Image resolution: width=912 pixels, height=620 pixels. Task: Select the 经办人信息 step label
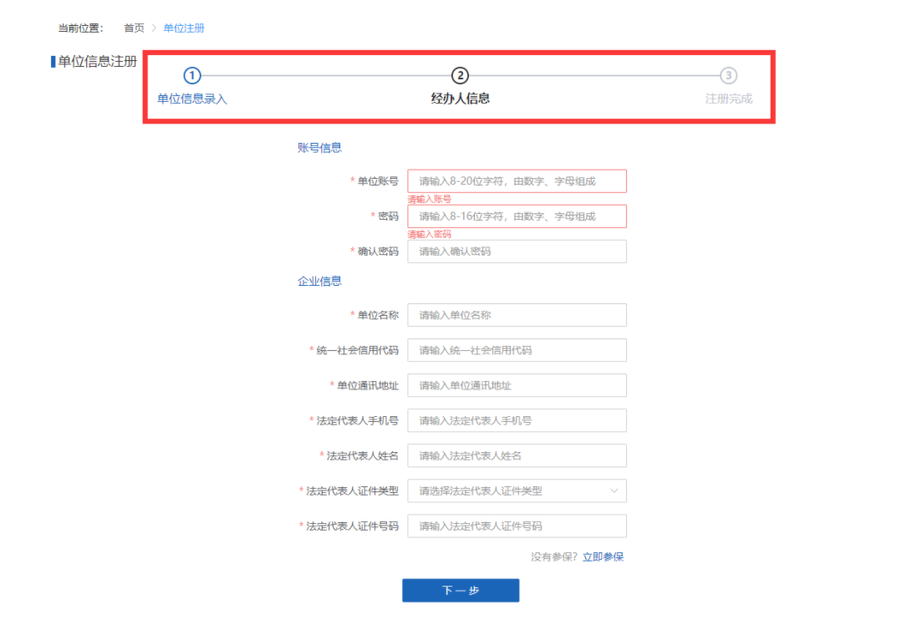460,99
